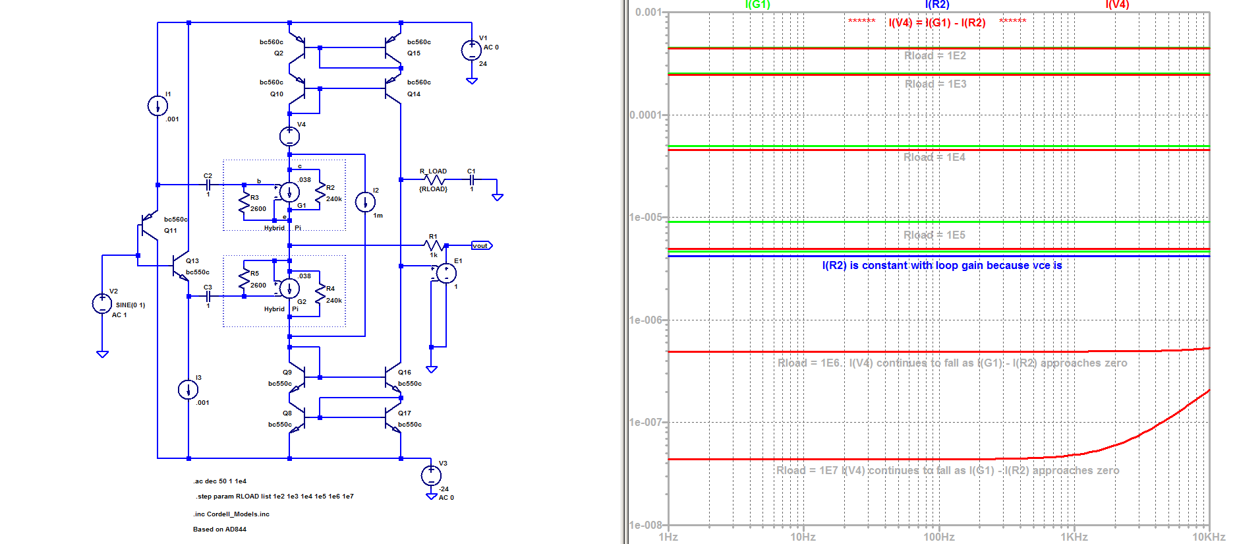The width and height of the screenshot is (1235, 544).
Task: Click the 1e-008 vertical axis label
Action: pos(646,526)
